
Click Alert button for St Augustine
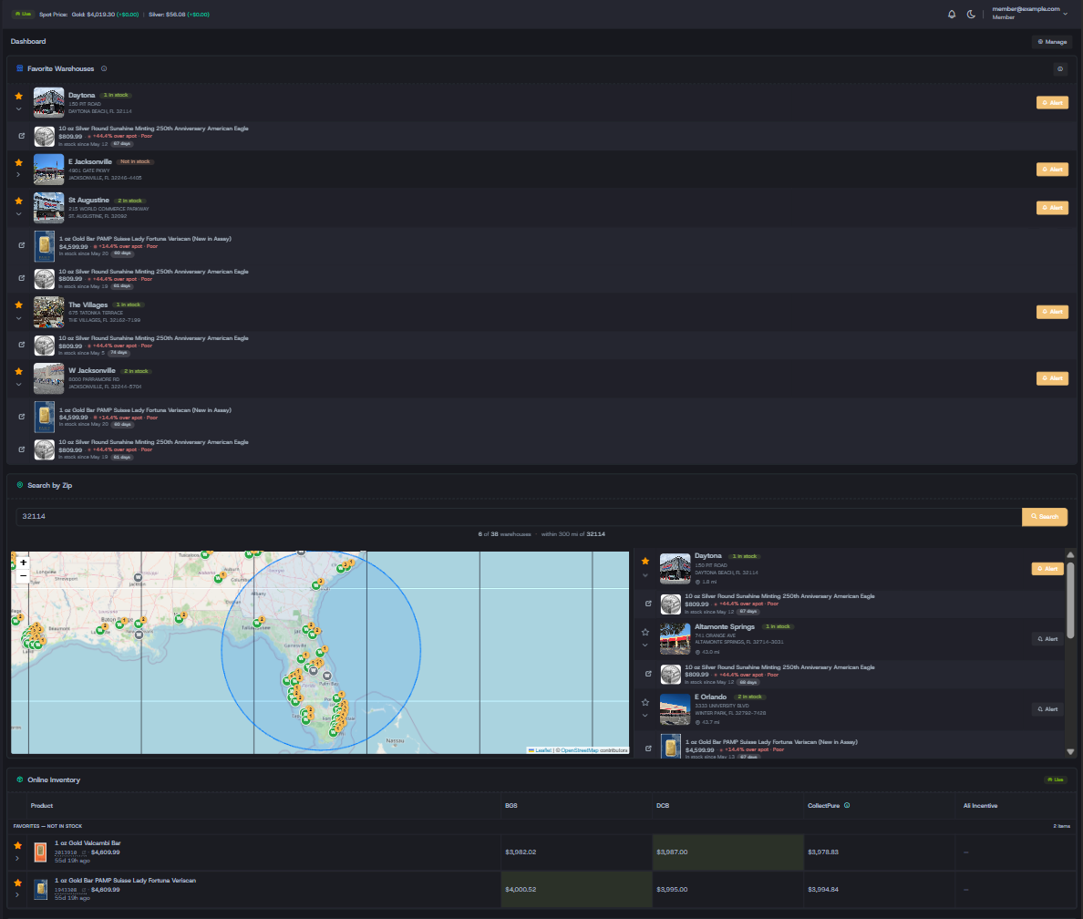coord(1052,207)
